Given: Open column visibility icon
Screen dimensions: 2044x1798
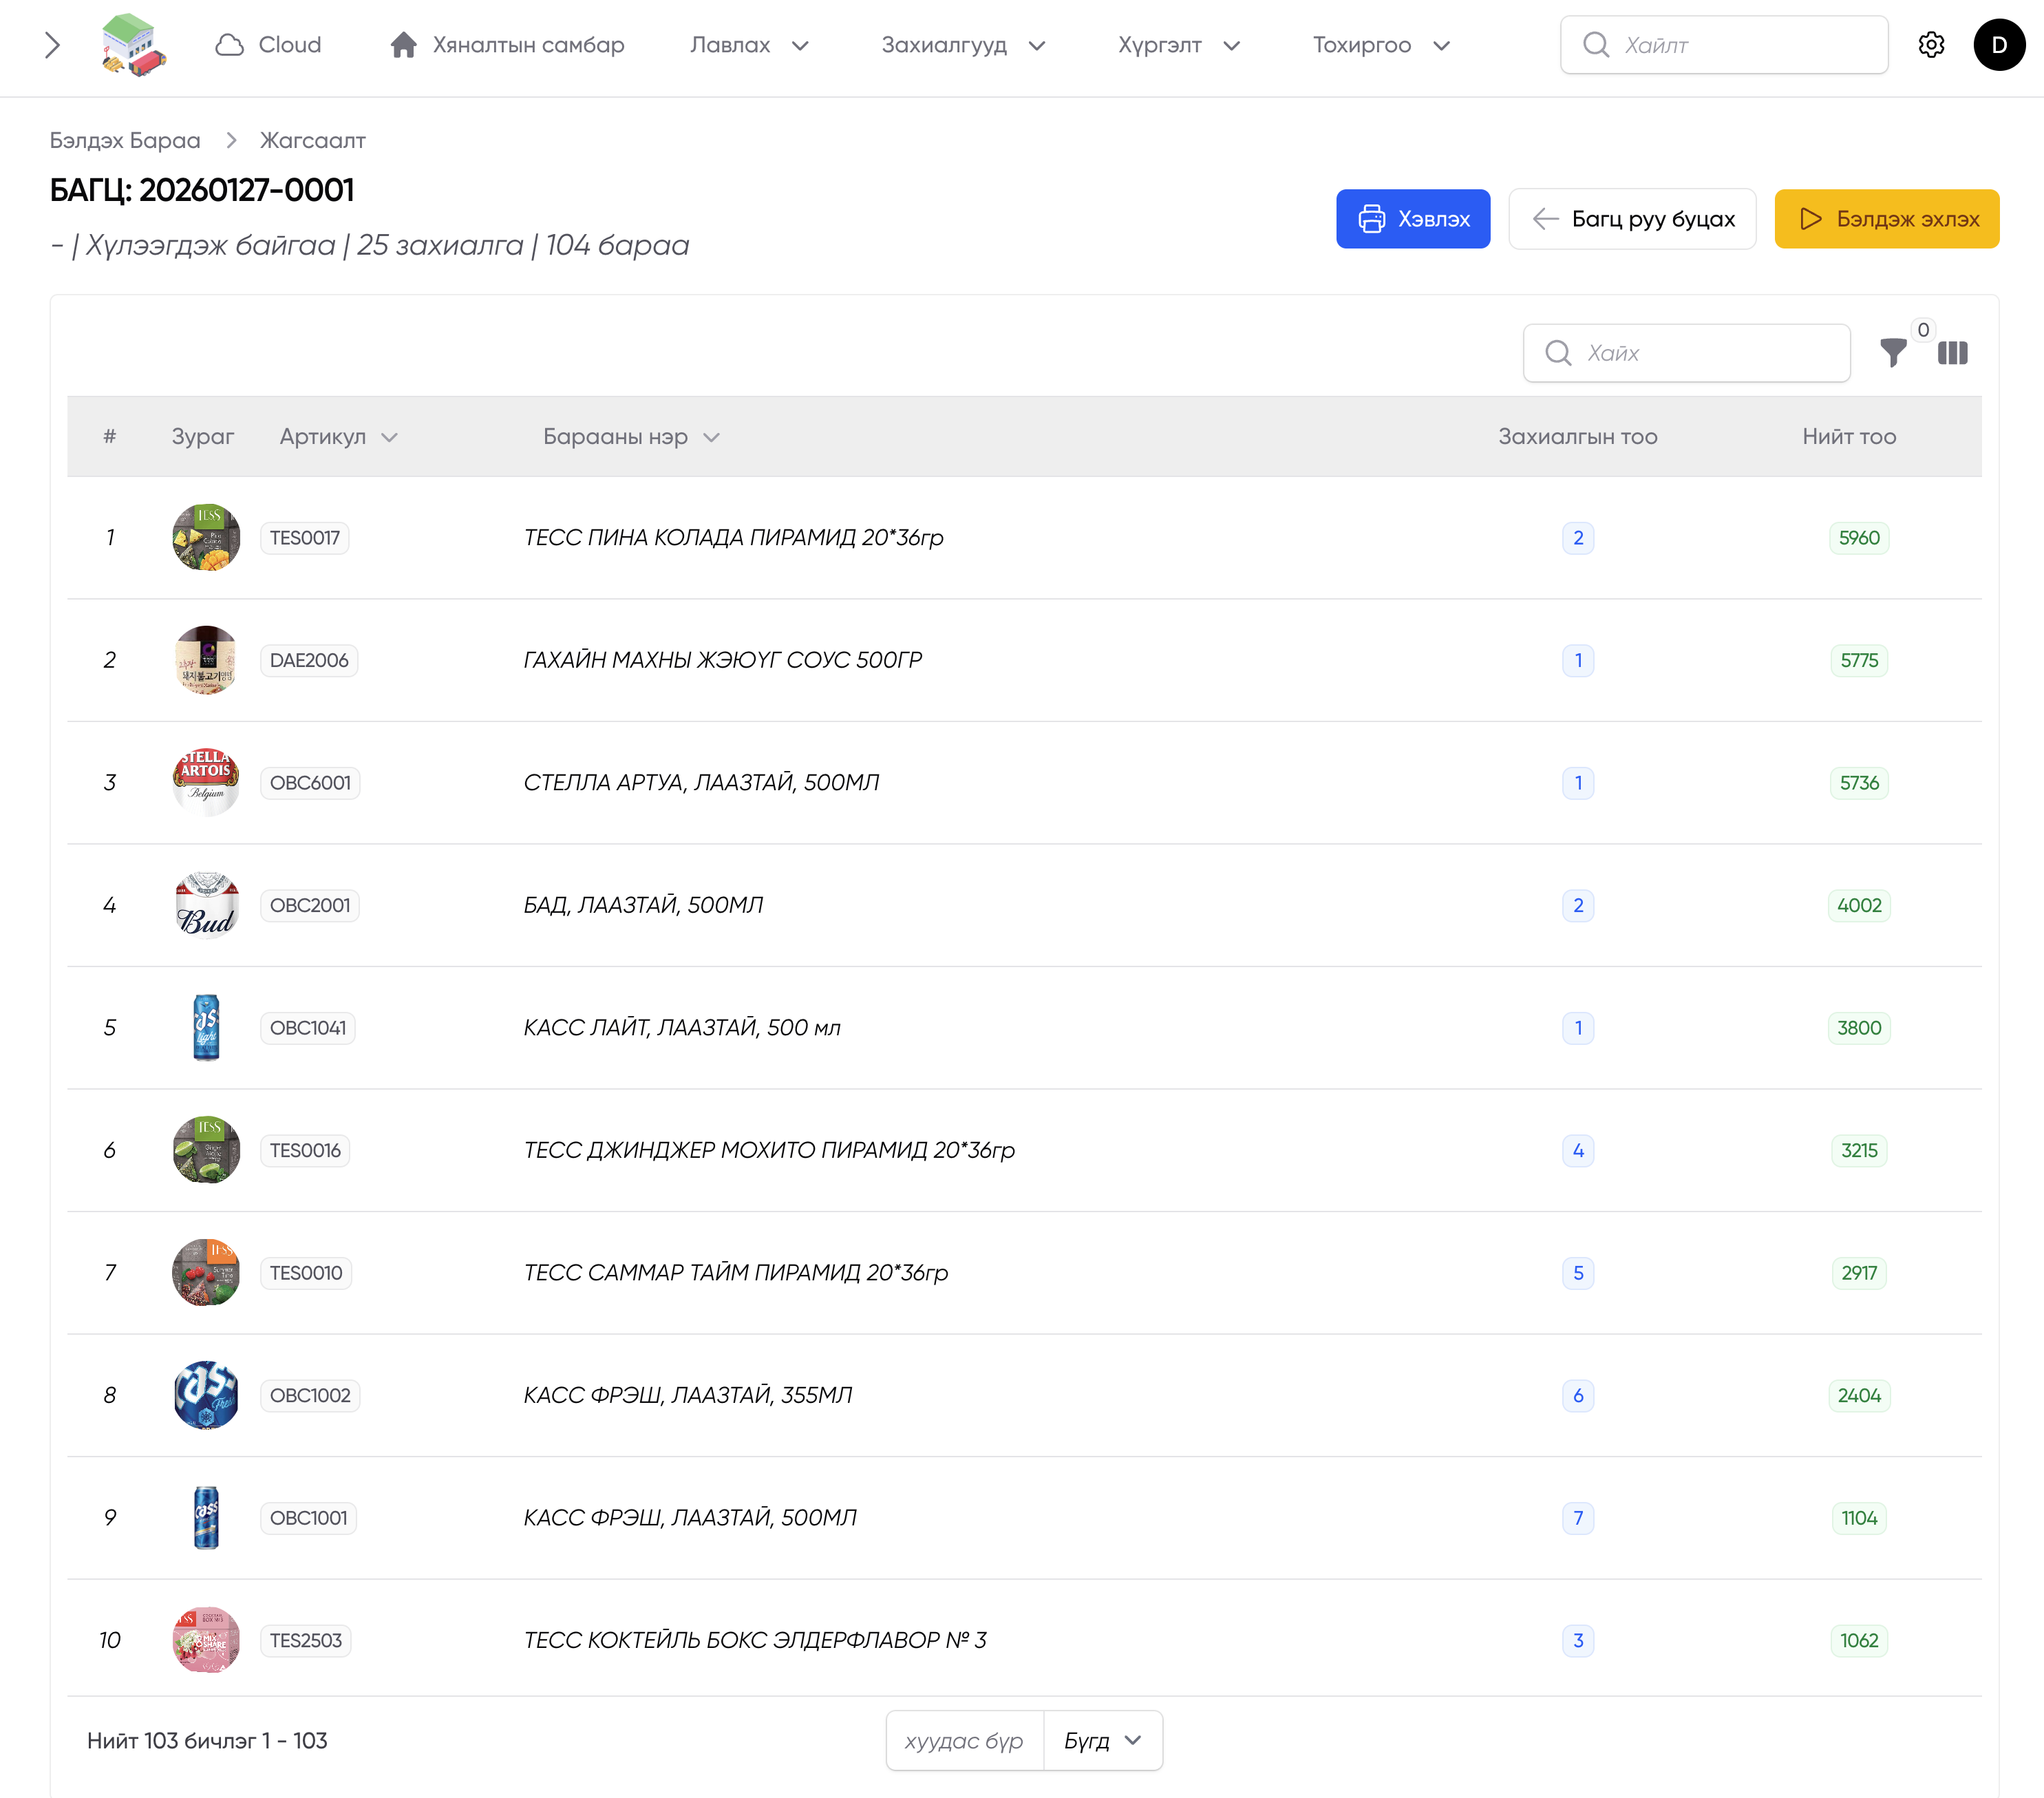Looking at the screenshot, I should click(1952, 353).
